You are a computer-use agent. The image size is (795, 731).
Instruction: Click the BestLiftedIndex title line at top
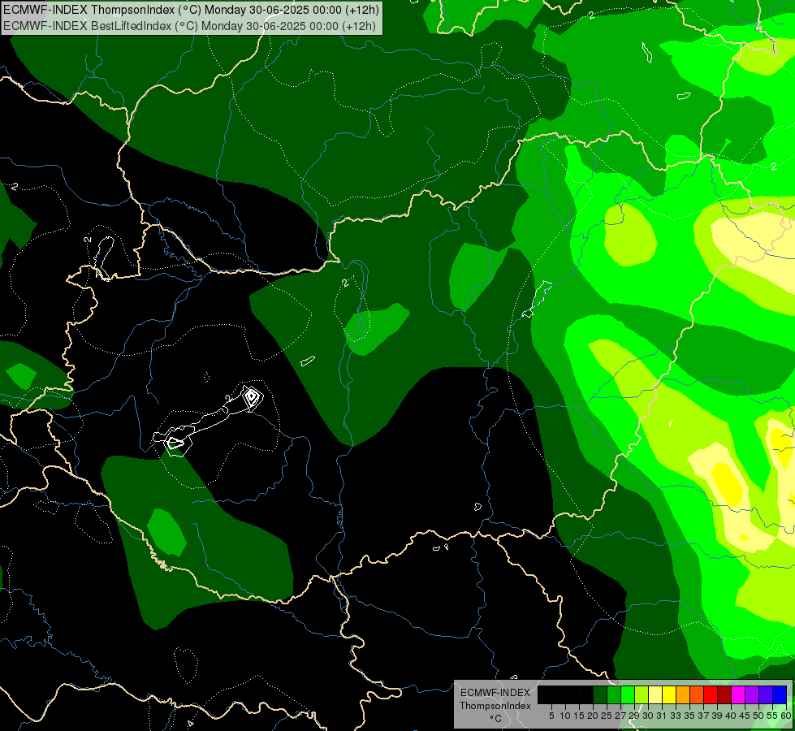189,26
